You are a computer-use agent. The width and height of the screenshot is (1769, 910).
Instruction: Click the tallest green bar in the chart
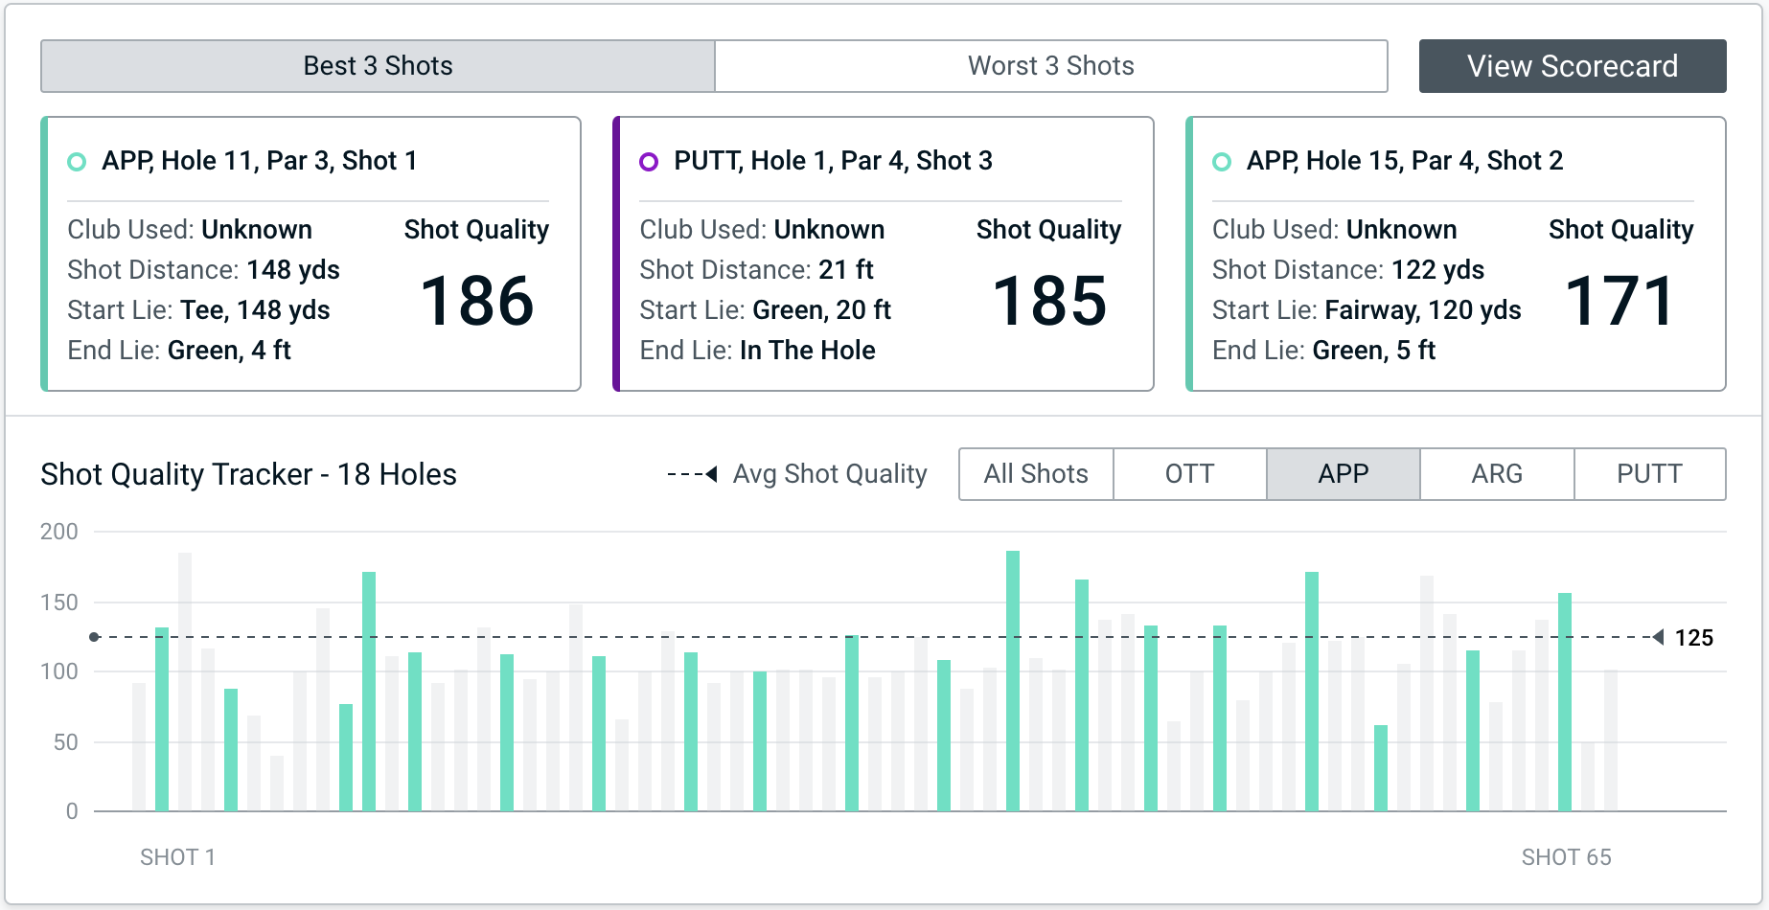click(1013, 680)
